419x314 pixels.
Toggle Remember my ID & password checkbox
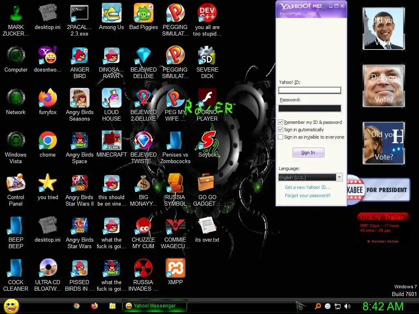281,122
